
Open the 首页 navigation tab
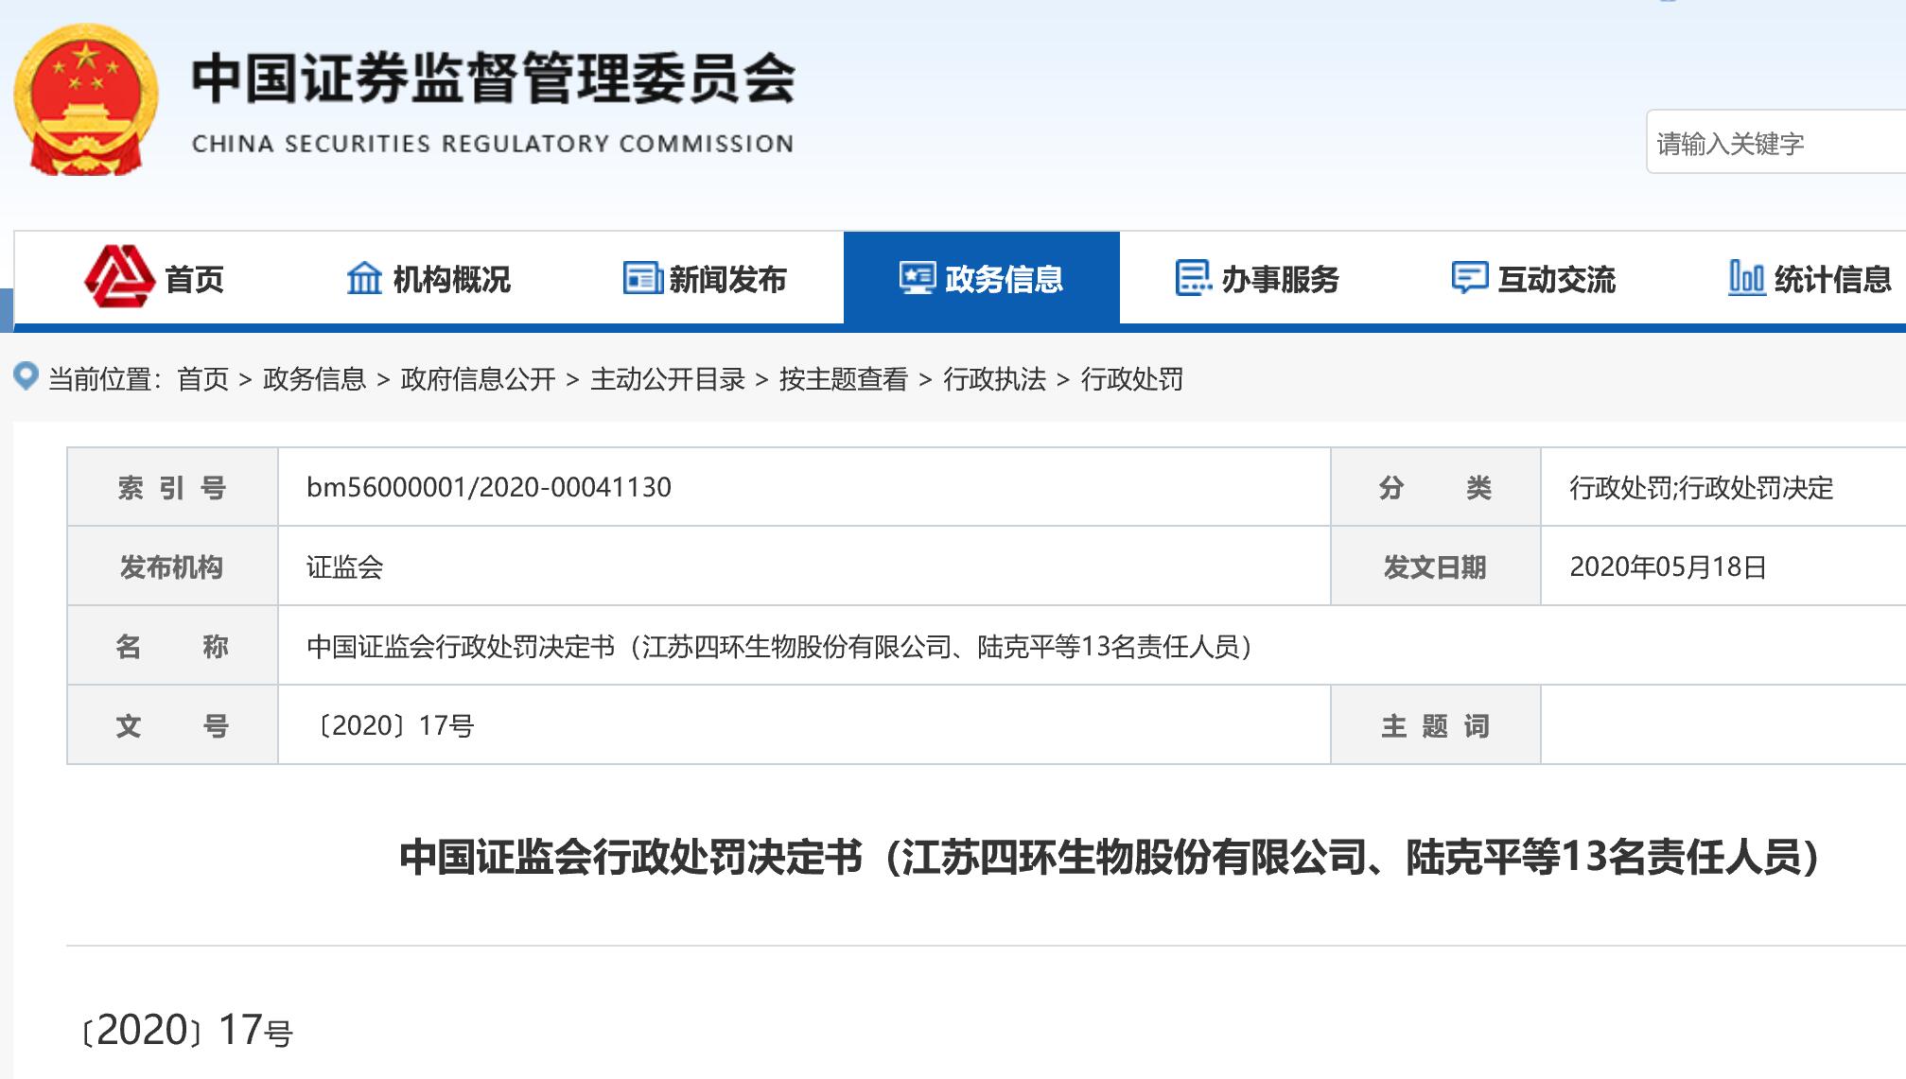click(194, 280)
